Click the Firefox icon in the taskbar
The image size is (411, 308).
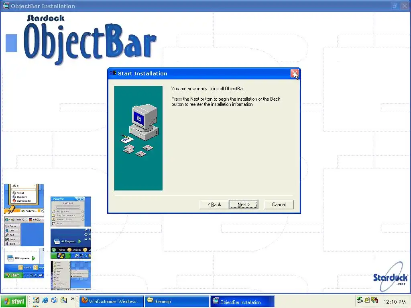(x=84, y=300)
